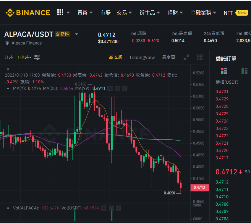Open the apps grid menu icon
Viewport: 251px width, 223px height.
tap(60, 12)
